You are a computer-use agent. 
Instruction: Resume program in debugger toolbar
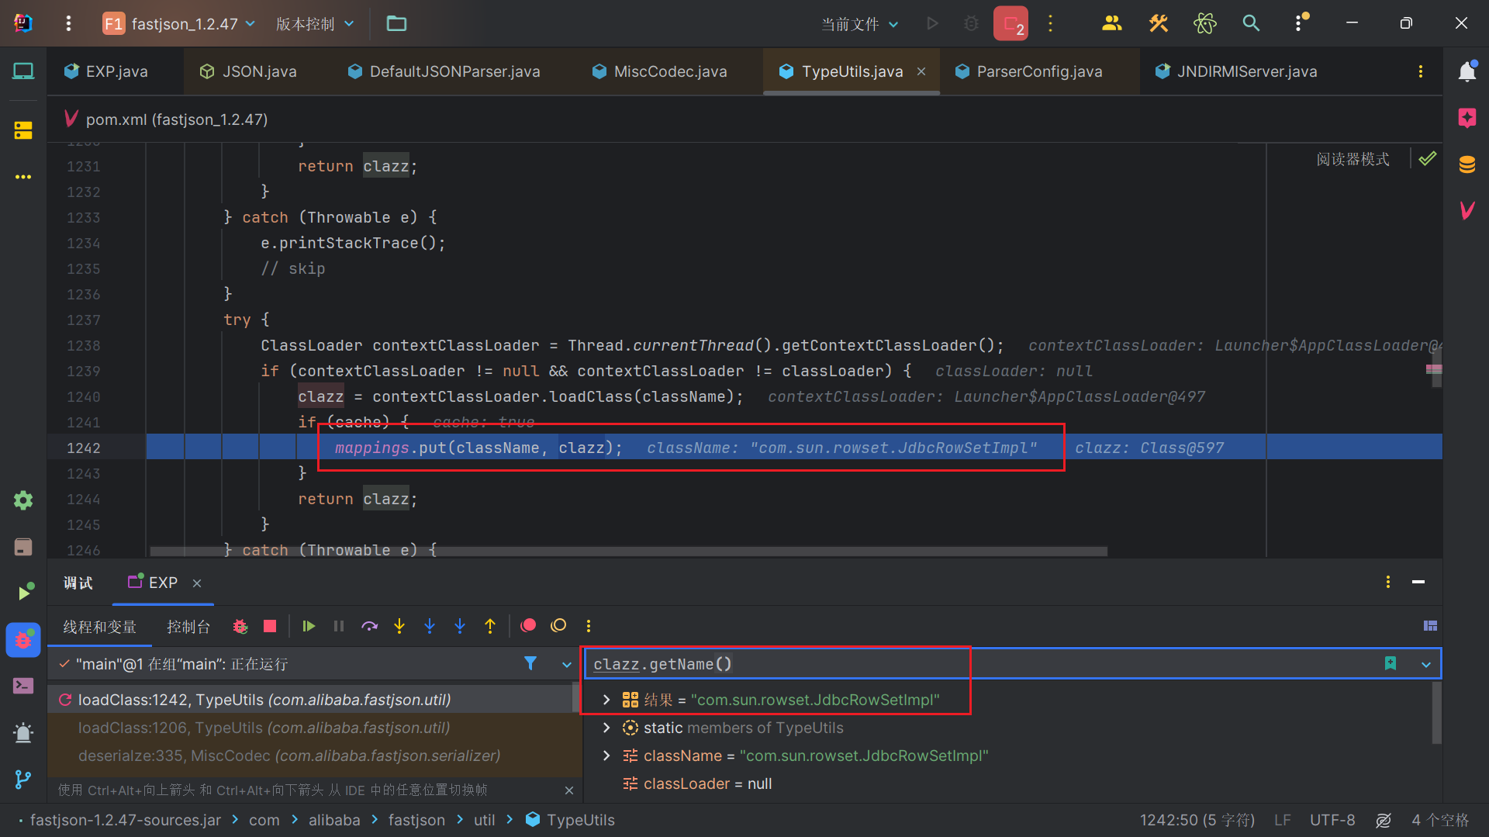(309, 626)
